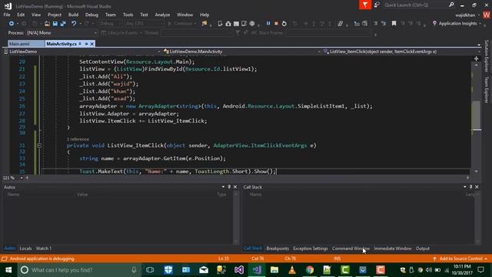Close the MainActivity.cs tab
492x277 pixels.
tap(92, 44)
